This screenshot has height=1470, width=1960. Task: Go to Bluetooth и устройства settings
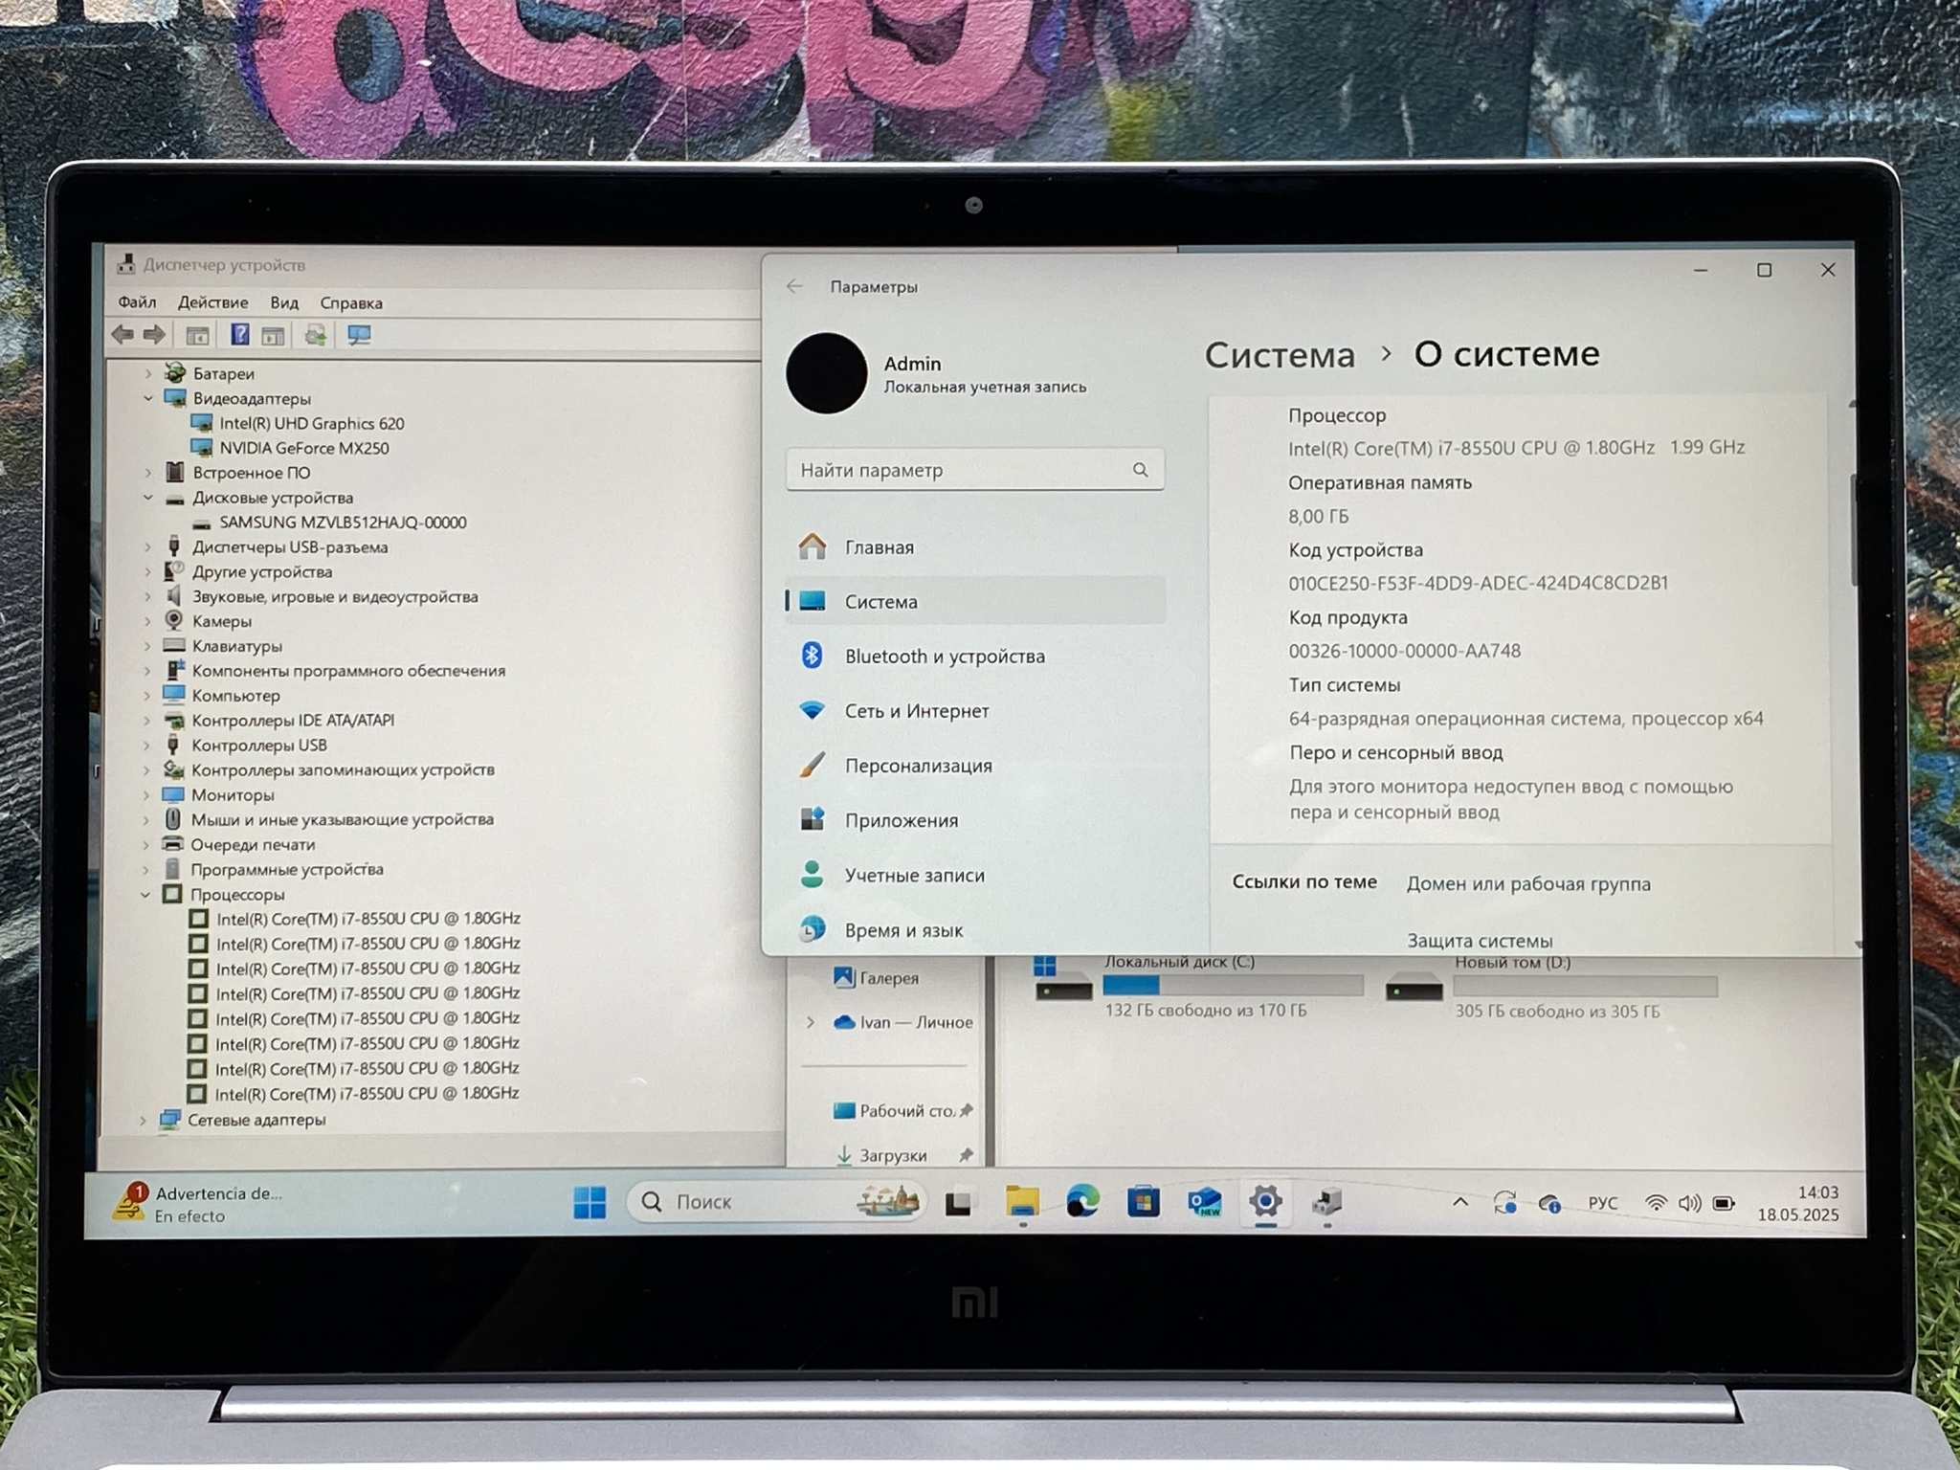(944, 657)
